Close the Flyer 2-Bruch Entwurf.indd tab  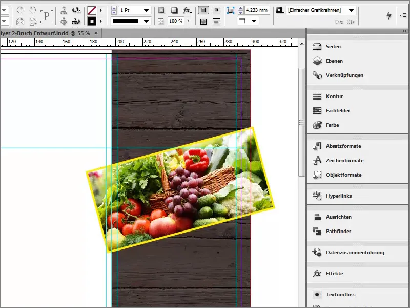point(96,33)
